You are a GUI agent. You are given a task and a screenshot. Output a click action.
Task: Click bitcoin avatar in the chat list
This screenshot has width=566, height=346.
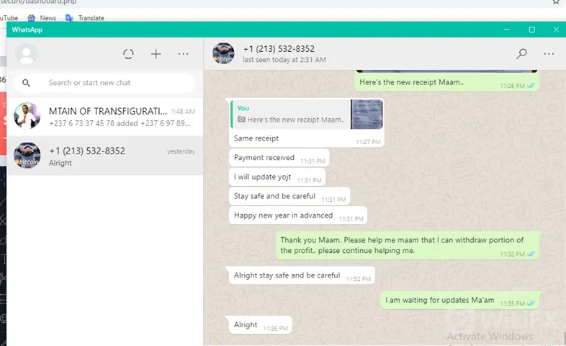(x=27, y=155)
